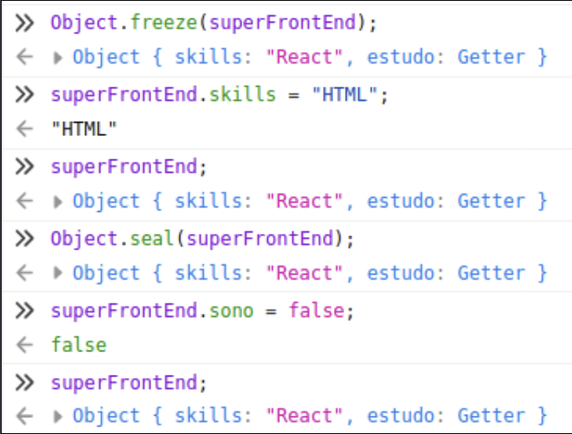This screenshot has width=572, height=434.
Task: Click the "HTML" string output value
Action: (84, 129)
